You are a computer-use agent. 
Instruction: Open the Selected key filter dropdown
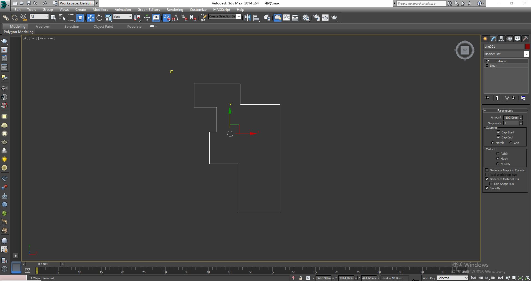coord(453,278)
